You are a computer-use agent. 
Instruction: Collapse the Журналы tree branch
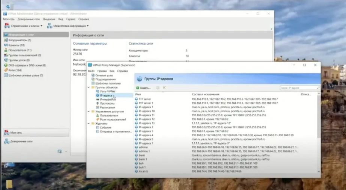click(x=89, y=124)
